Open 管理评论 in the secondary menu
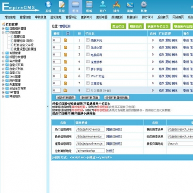 tap(71, 17)
